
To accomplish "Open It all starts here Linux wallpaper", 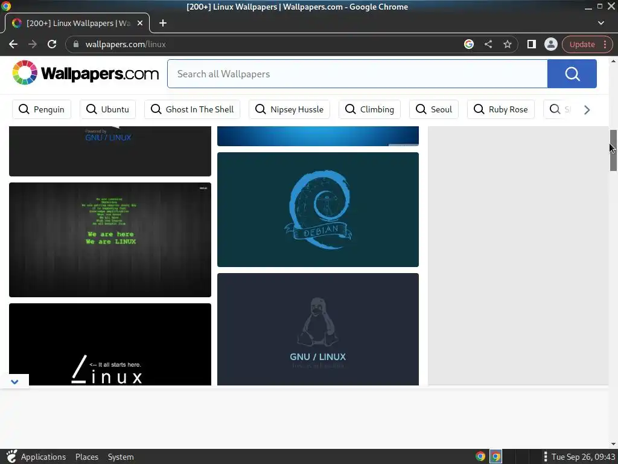I will [x=110, y=344].
